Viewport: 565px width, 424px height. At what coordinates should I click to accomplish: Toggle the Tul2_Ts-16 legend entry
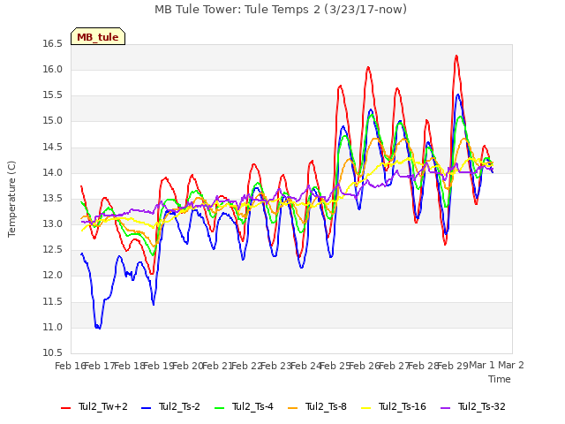pyautogui.click(x=394, y=406)
